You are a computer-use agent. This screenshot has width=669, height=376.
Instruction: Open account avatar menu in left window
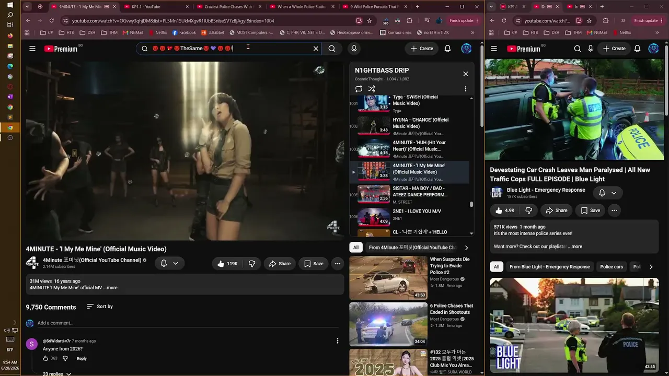click(466, 49)
